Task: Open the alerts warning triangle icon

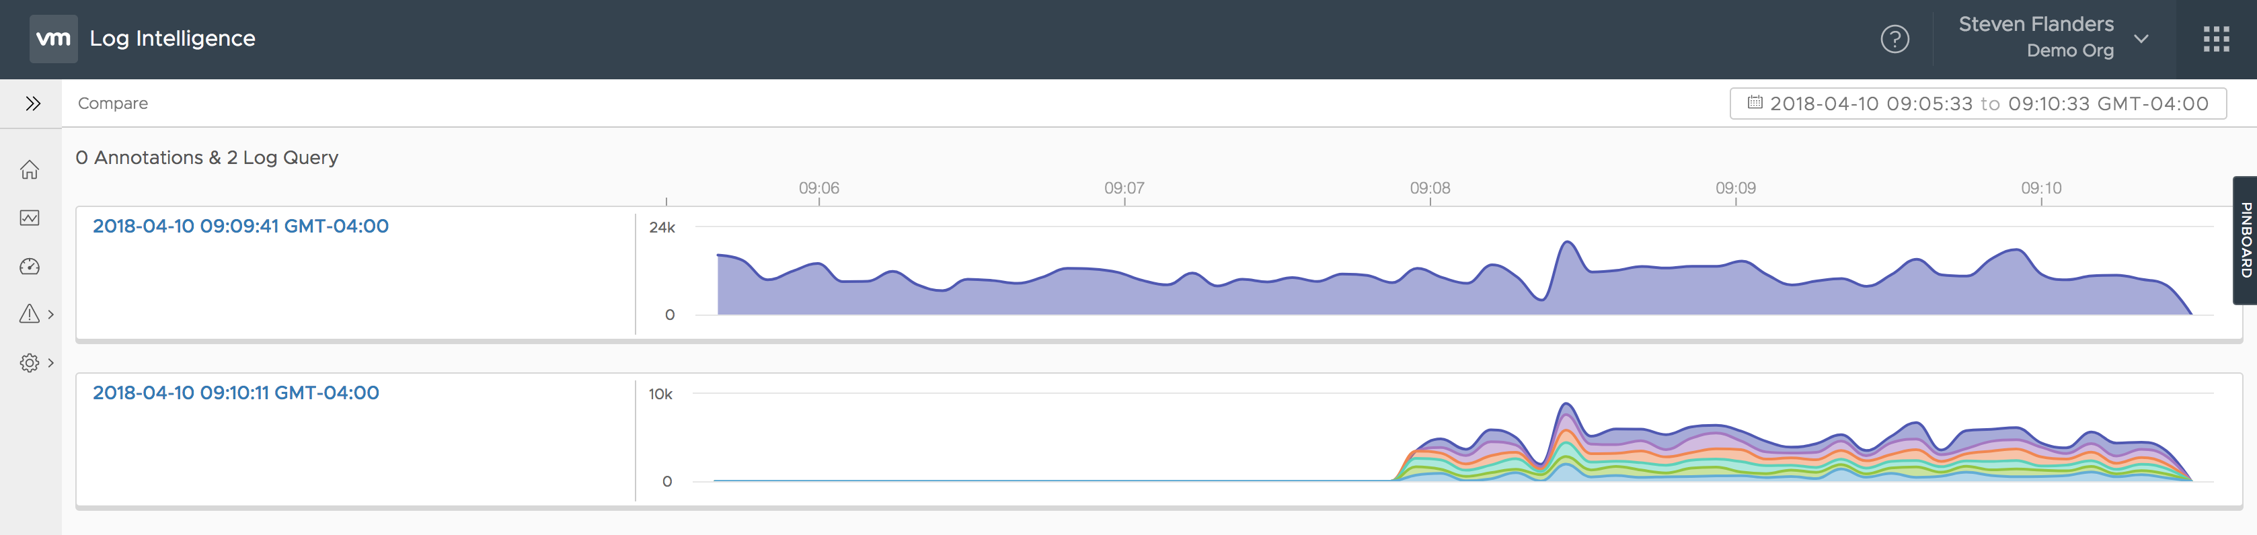Action: 29,313
